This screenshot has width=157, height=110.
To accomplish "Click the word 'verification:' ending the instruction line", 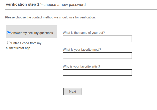I will tap(88, 17).
